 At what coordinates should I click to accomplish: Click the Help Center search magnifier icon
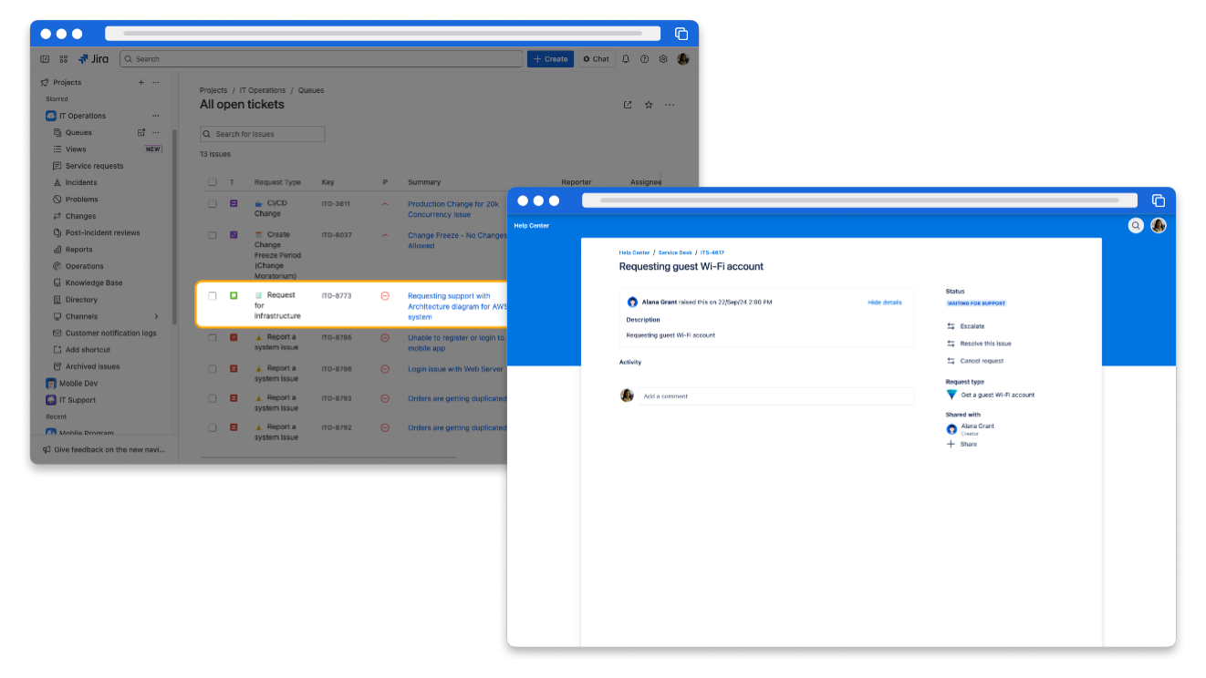click(x=1136, y=225)
